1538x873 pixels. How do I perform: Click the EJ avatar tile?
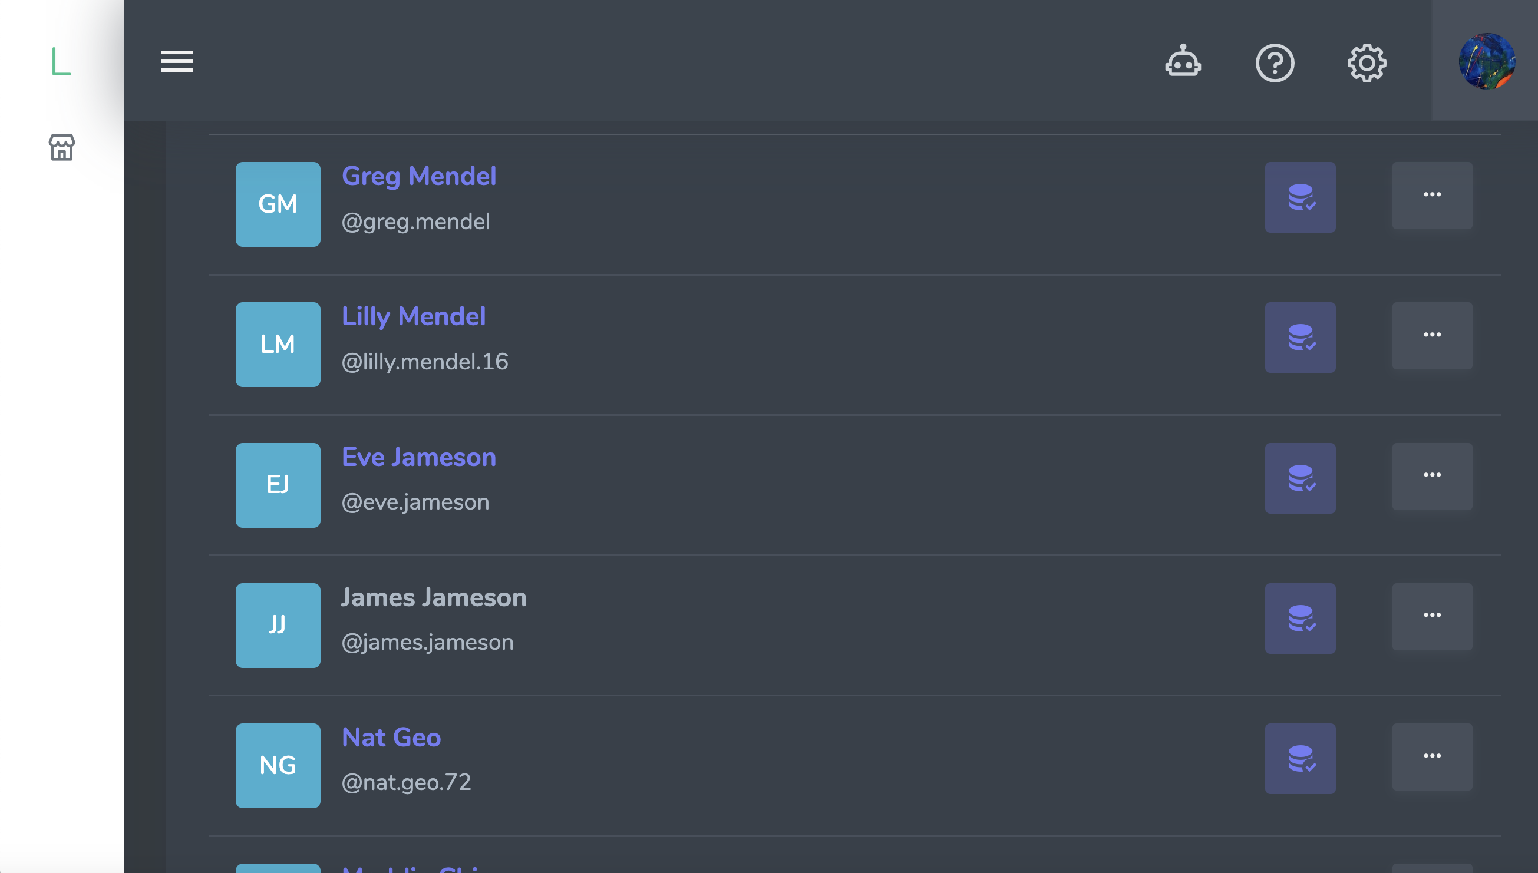click(x=278, y=485)
